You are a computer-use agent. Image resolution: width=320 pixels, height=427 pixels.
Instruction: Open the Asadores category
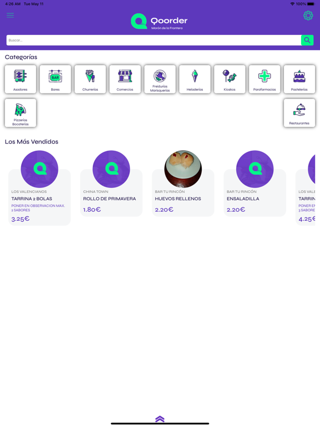click(21, 80)
